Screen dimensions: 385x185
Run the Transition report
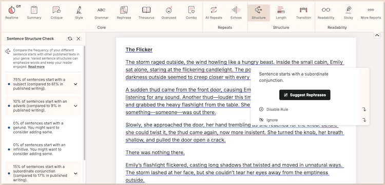coord(303,12)
